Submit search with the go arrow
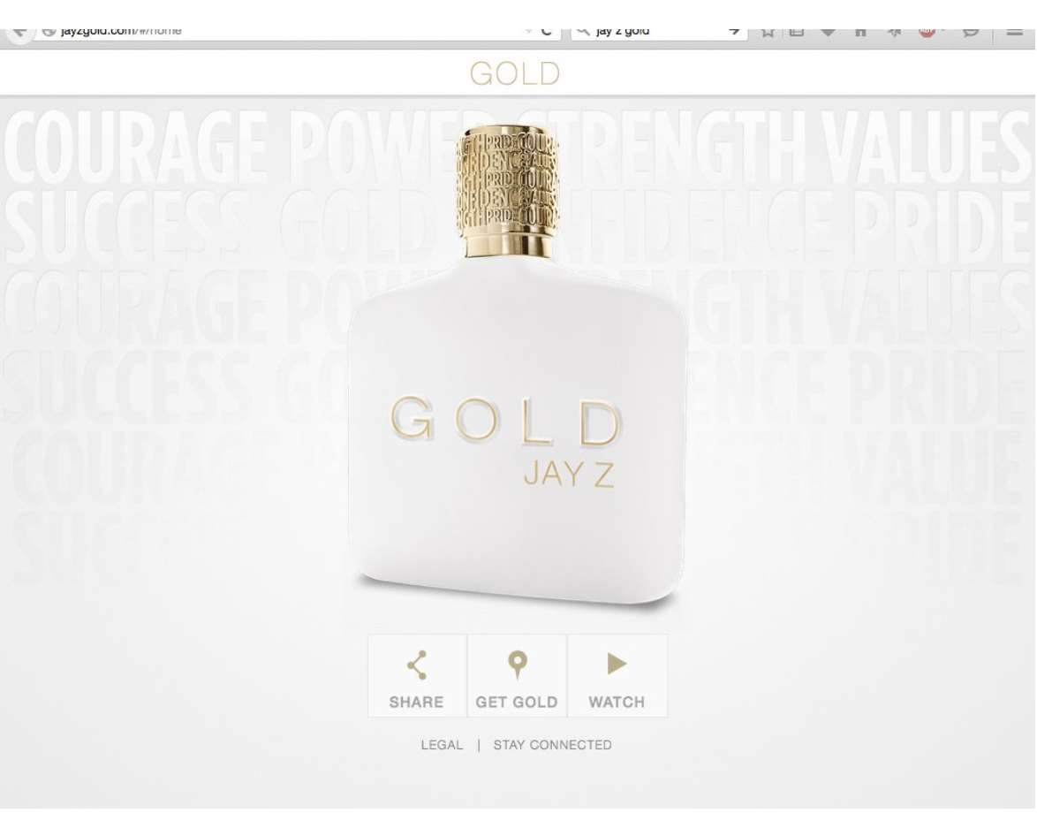The image size is (1037, 813). click(734, 31)
